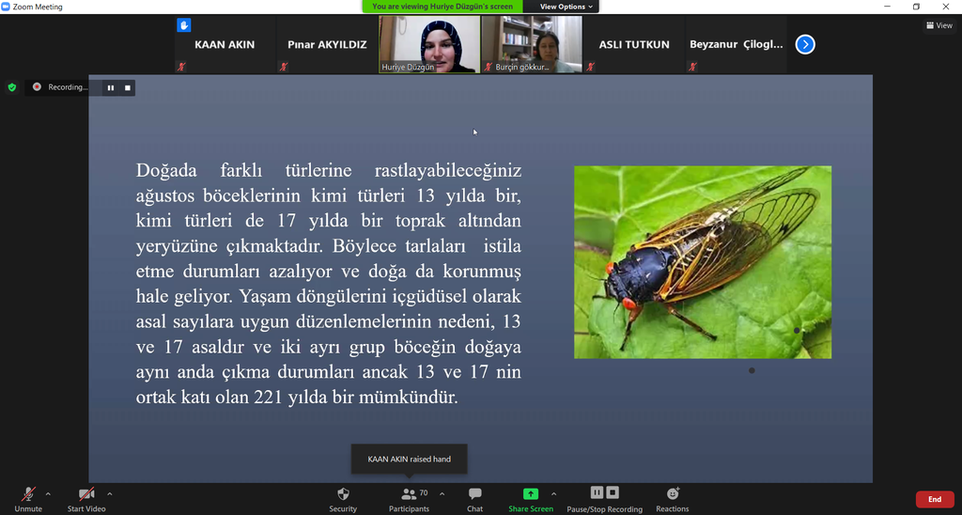Click the participant count 70

(424, 492)
